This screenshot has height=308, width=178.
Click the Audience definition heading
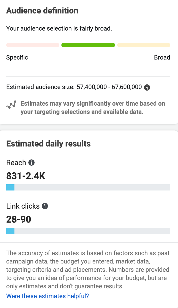pyautogui.click(x=42, y=11)
